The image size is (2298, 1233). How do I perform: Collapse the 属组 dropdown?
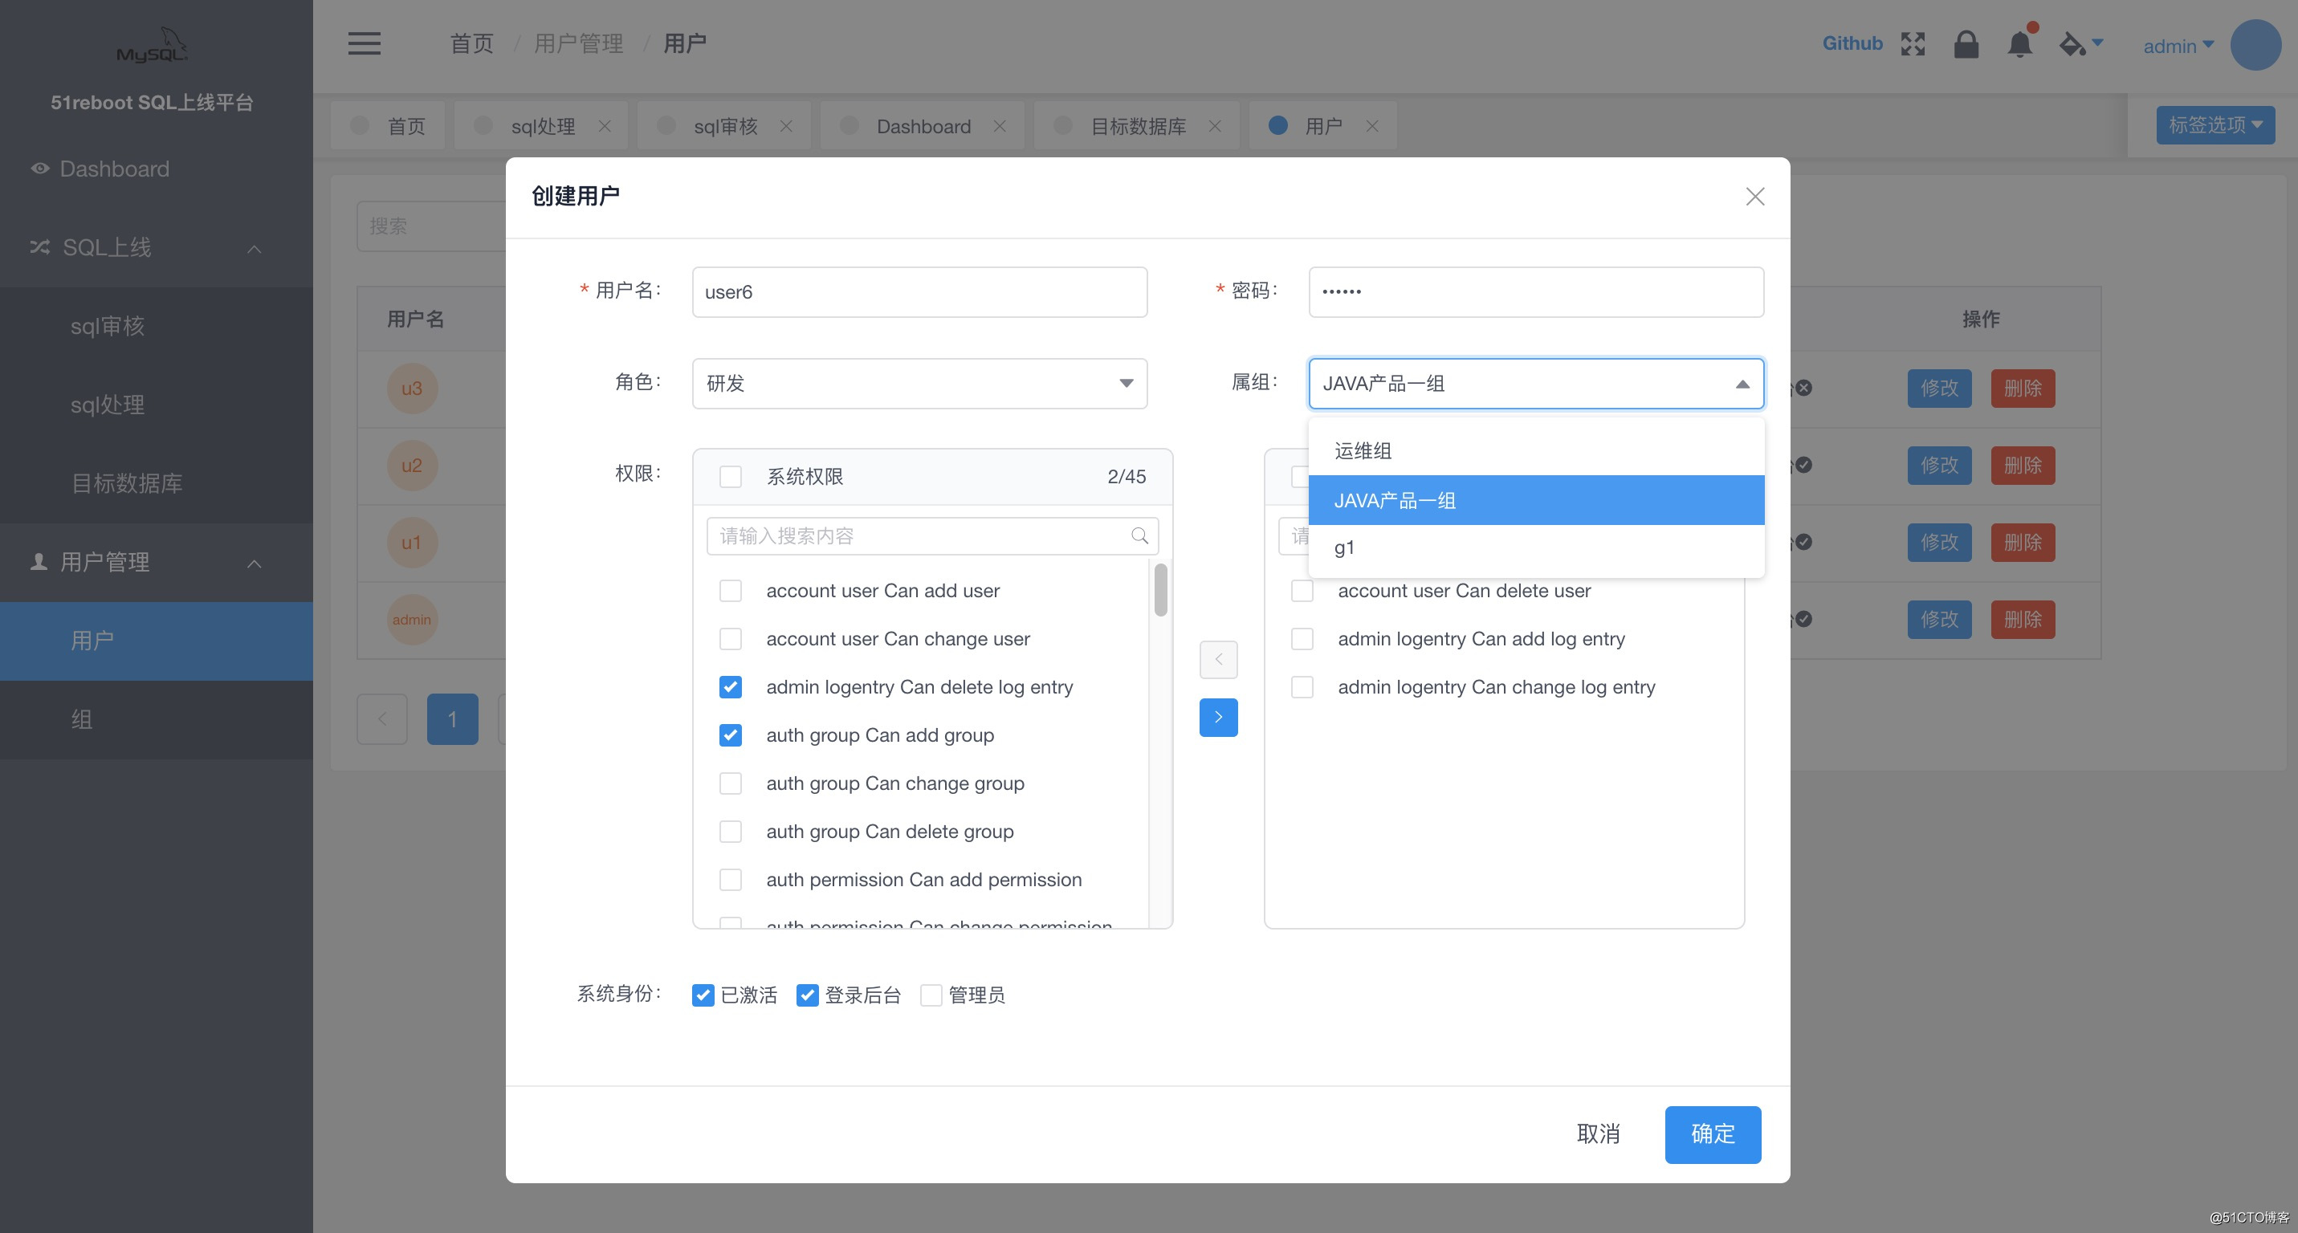[x=1536, y=384]
